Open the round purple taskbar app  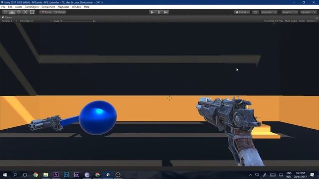point(87,175)
